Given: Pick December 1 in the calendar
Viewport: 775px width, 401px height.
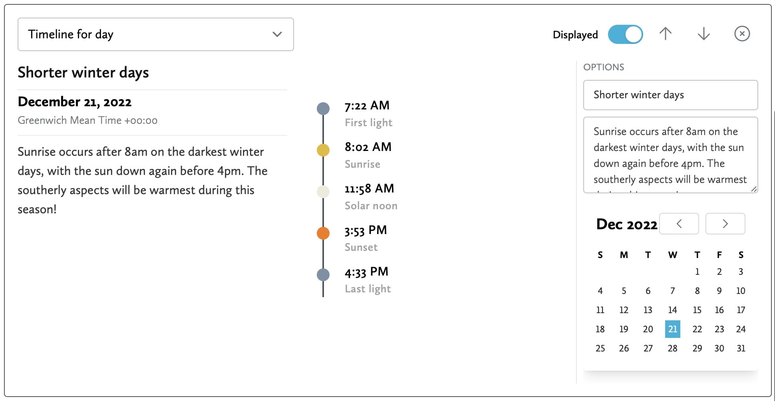Looking at the screenshot, I should point(697,272).
